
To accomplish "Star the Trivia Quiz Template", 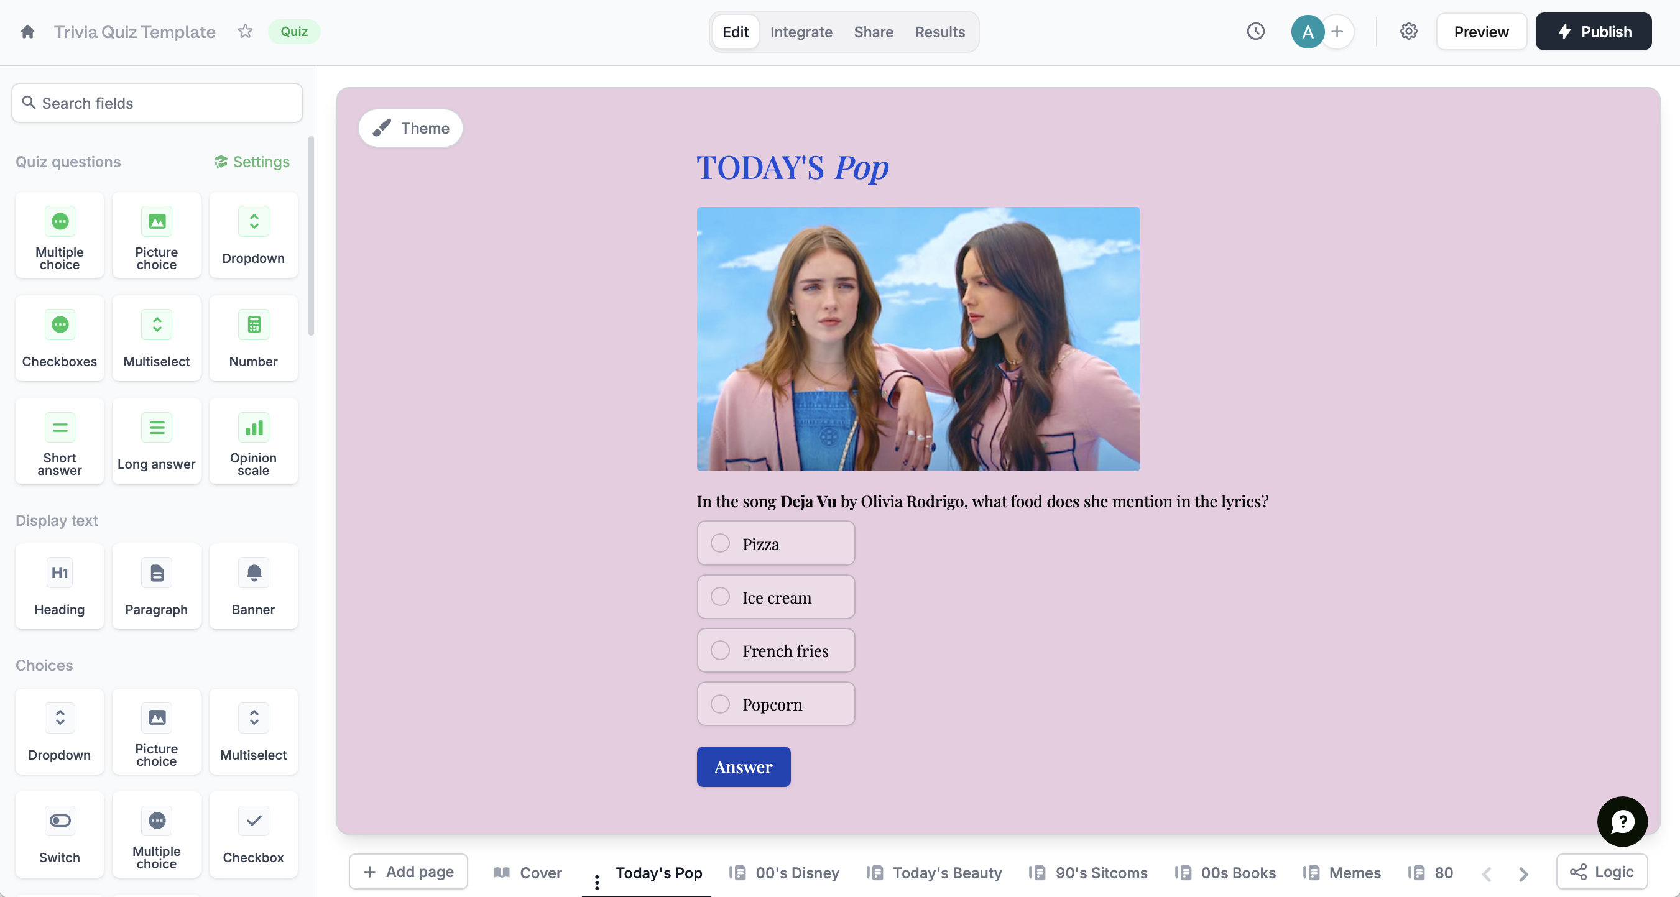I will tap(245, 31).
